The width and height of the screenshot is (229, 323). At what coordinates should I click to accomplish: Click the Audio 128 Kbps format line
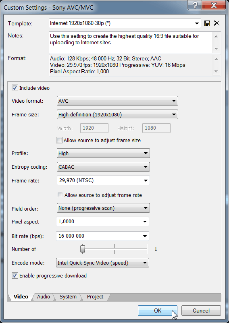106,58
